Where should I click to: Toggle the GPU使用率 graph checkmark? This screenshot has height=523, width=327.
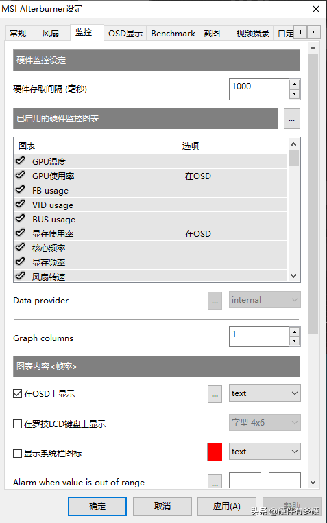point(21,175)
